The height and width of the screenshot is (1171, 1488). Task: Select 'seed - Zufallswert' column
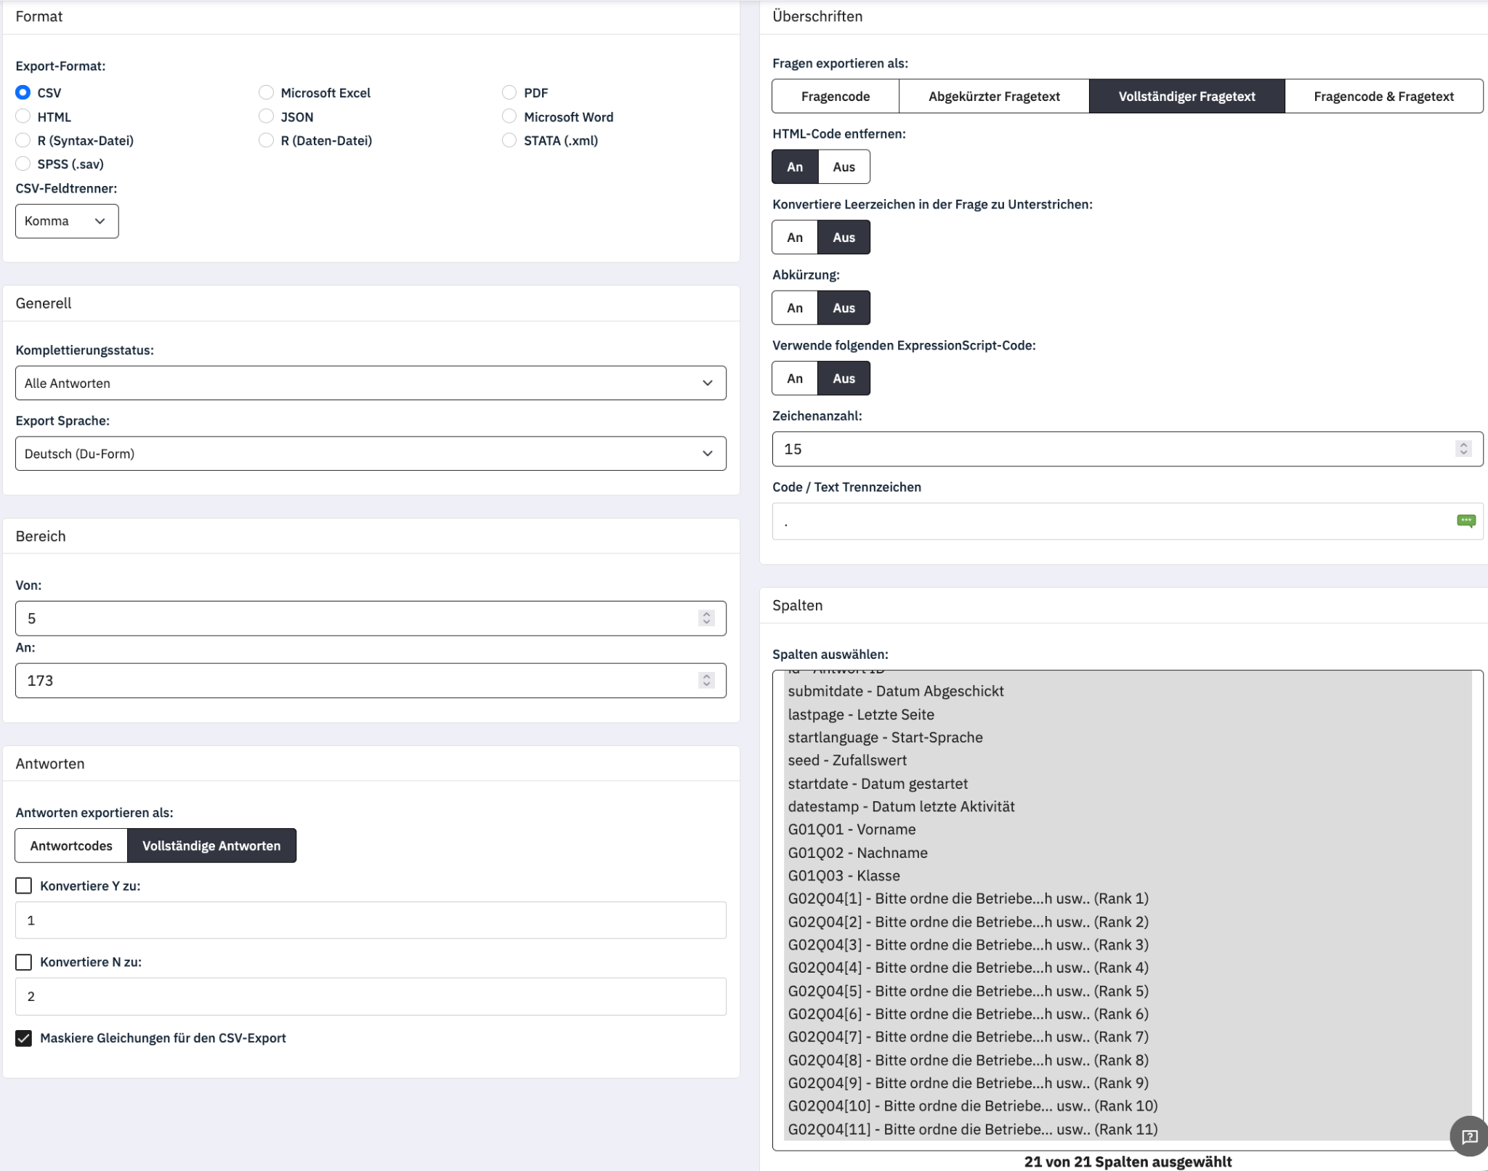[x=1128, y=761]
